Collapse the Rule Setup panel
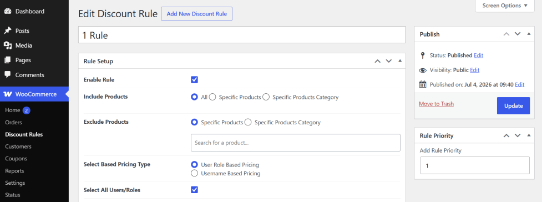This screenshot has width=542, height=202. point(400,61)
